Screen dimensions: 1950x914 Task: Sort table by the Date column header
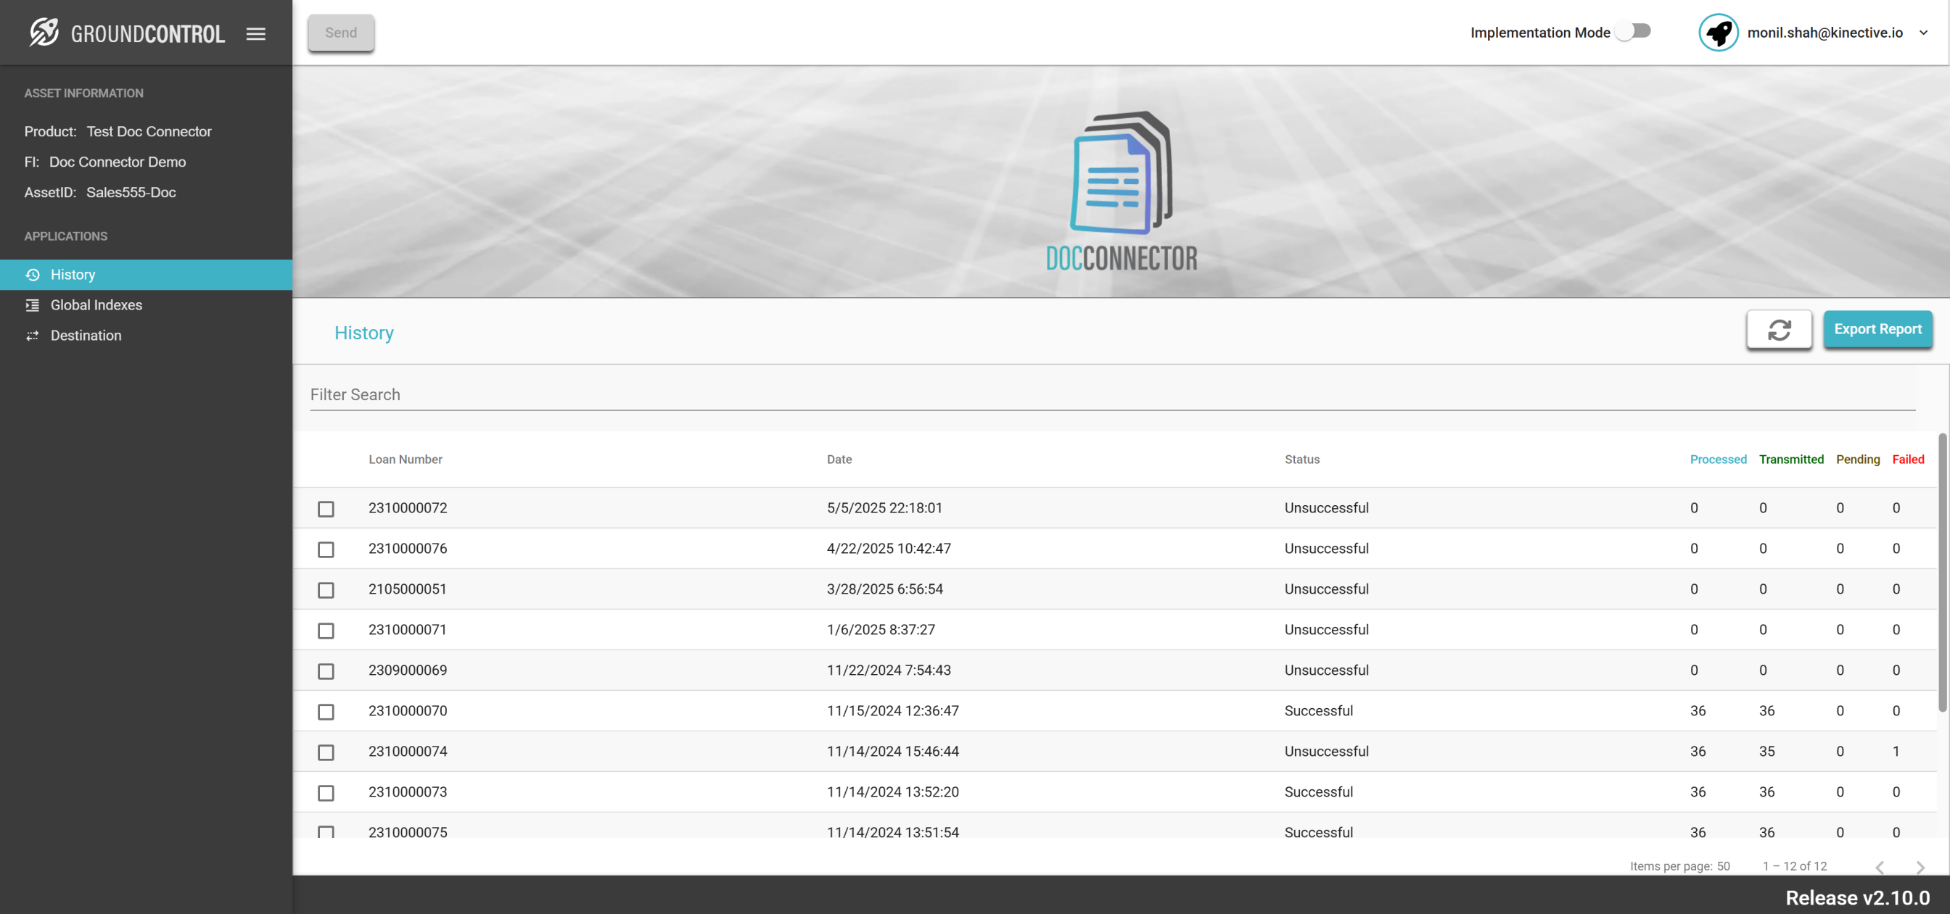point(839,460)
